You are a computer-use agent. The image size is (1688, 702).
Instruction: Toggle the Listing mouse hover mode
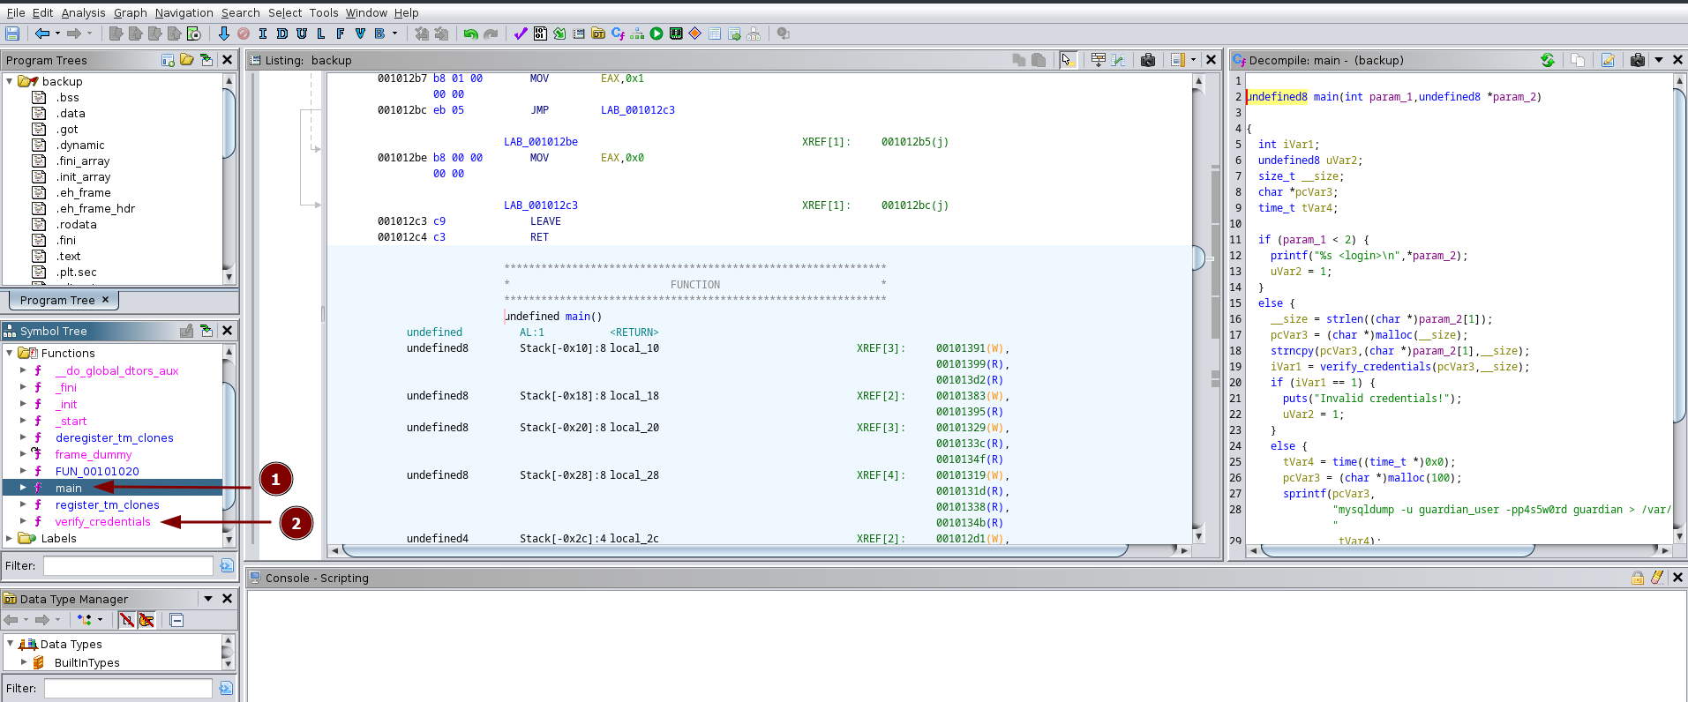[1068, 60]
